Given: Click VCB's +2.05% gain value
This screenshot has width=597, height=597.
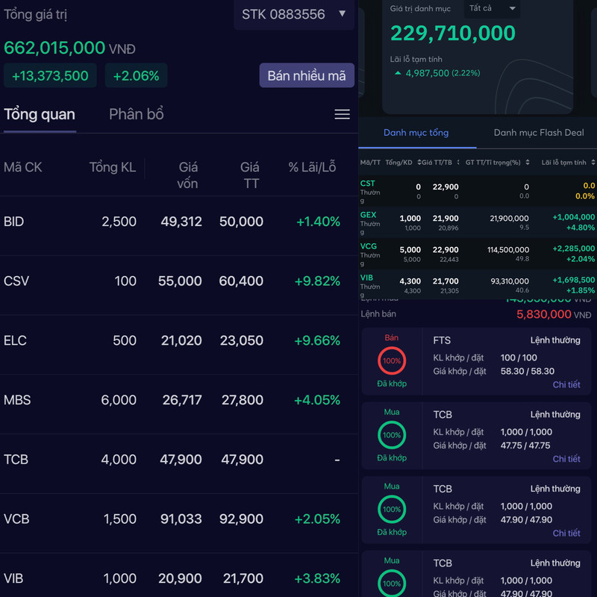Looking at the screenshot, I should (x=317, y=519).
